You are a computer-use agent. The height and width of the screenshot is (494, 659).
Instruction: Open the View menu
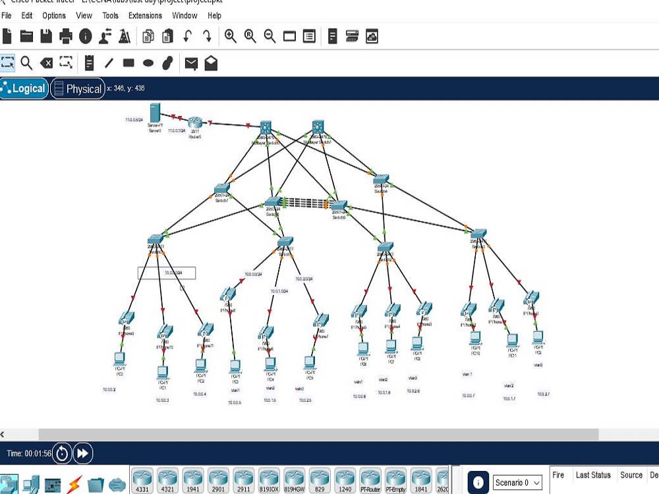(x=84, y=16)
